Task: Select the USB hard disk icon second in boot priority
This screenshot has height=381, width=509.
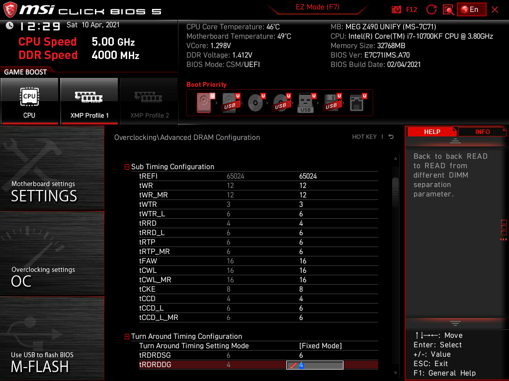Action: 231,103
